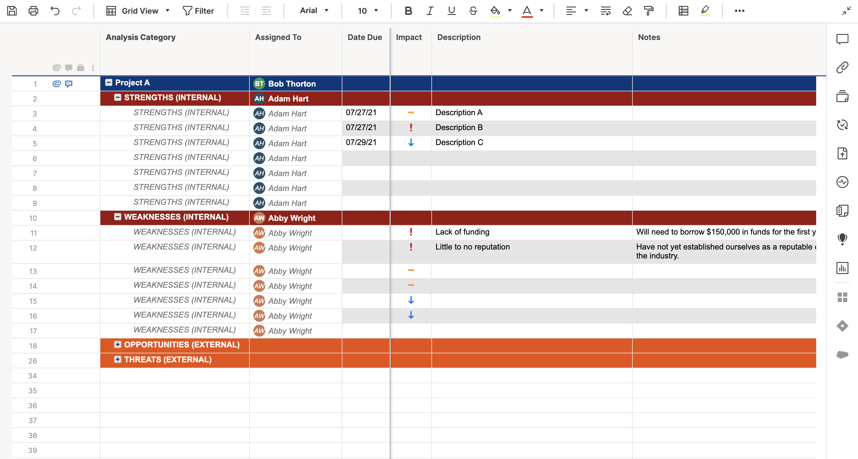This screenshot has height=459, width=858.
Task: Click the Print icon
Action: point(33,11)
